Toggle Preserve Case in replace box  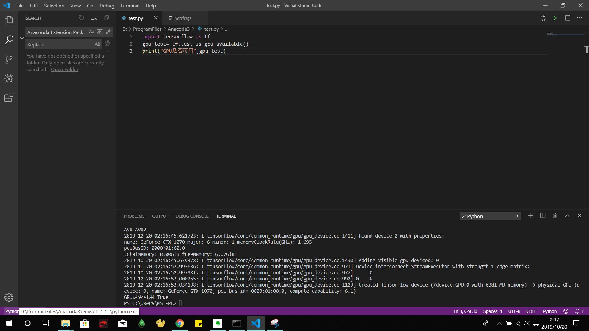click(x=98, y=44)
